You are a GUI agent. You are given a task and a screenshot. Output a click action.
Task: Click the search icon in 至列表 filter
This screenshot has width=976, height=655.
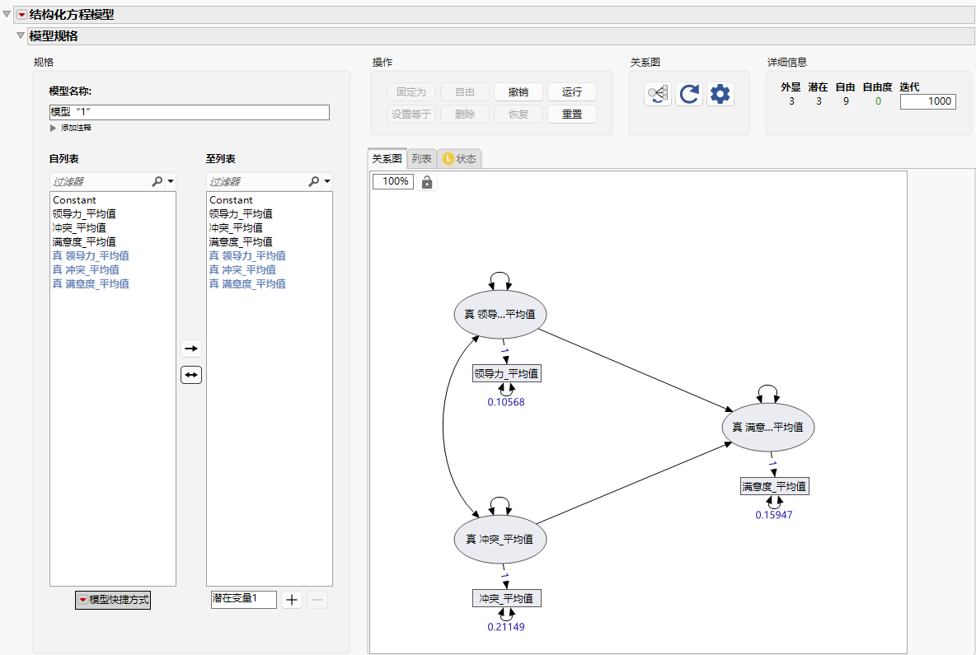click(314, 181)
